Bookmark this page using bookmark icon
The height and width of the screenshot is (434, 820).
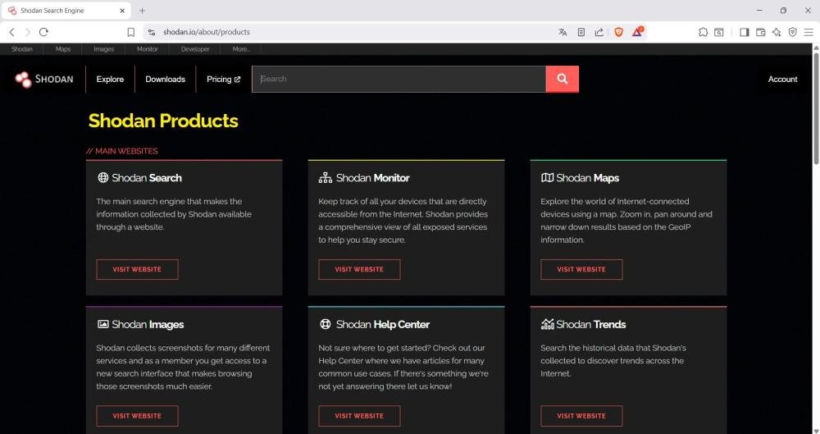pos(130,32)
